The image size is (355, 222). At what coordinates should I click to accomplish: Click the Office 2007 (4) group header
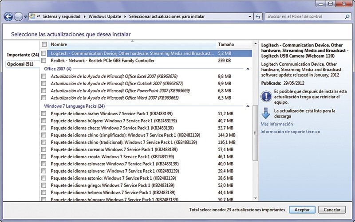point(58,69)
